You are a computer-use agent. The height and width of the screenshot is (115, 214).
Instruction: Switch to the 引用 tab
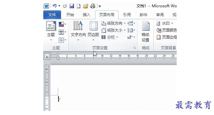pyautogui.click(x=127, y=15)
